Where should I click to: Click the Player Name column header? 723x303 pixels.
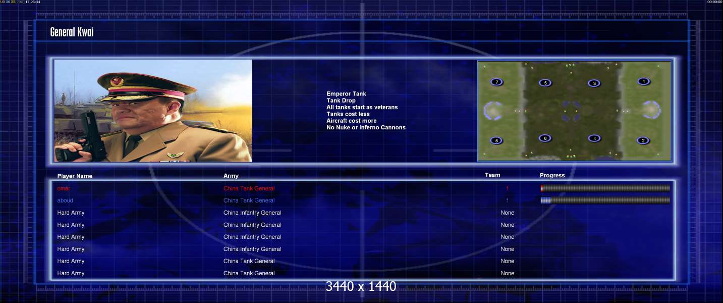click(x=75, y=176)
